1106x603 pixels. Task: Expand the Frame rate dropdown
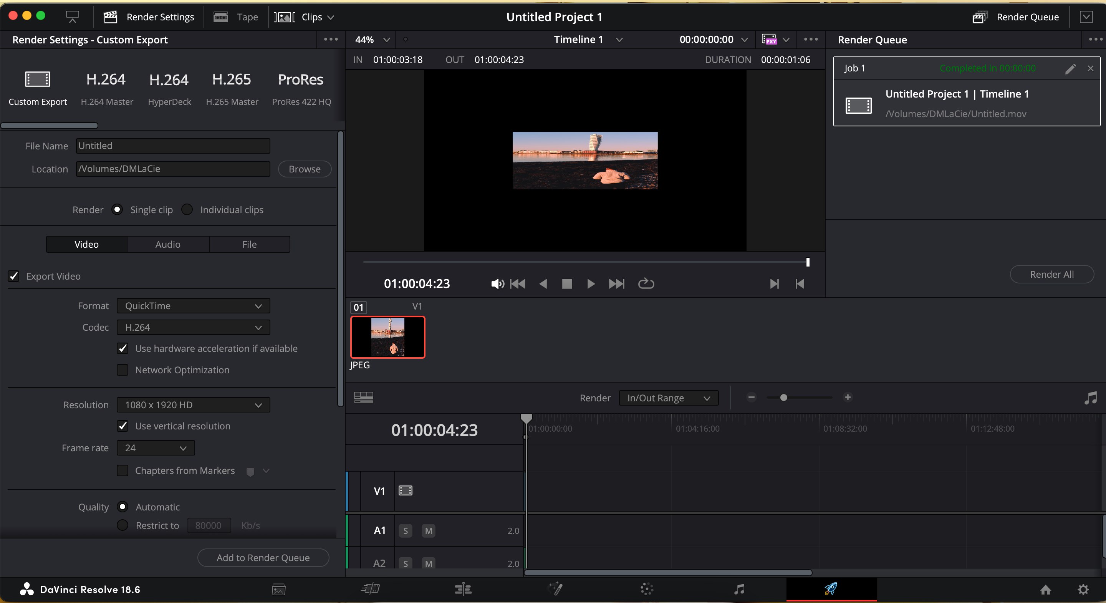[155, 447]
